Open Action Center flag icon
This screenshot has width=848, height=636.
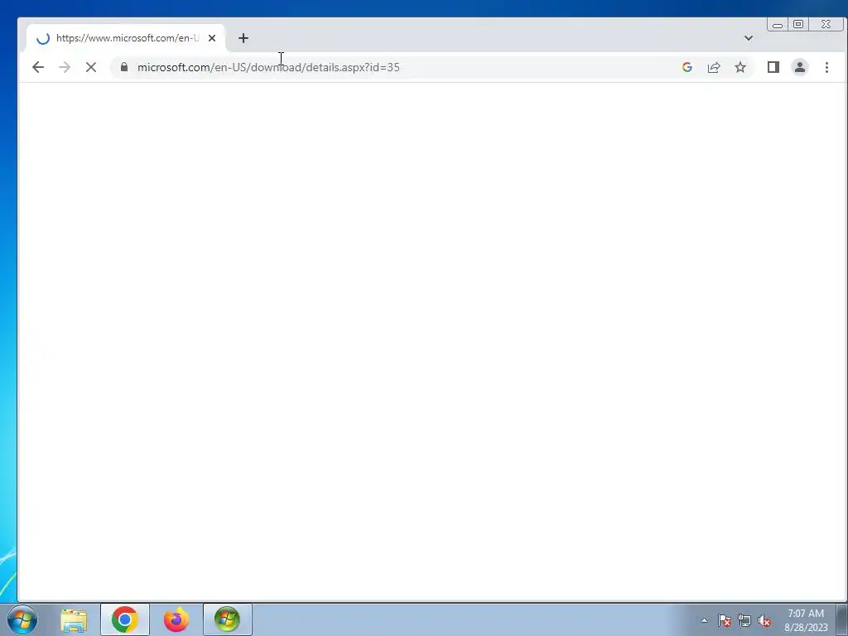click(x=725, y=620)
